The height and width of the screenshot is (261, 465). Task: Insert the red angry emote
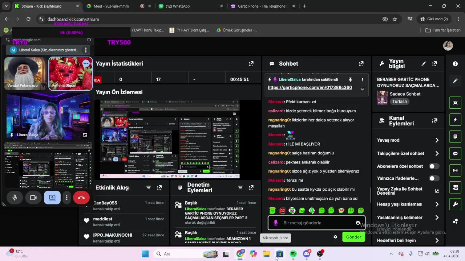(282, 210)
